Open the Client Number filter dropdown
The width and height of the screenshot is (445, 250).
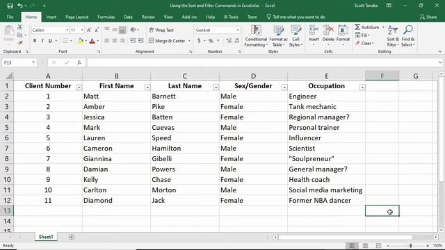pyautogui.click(x=79, y=87)
